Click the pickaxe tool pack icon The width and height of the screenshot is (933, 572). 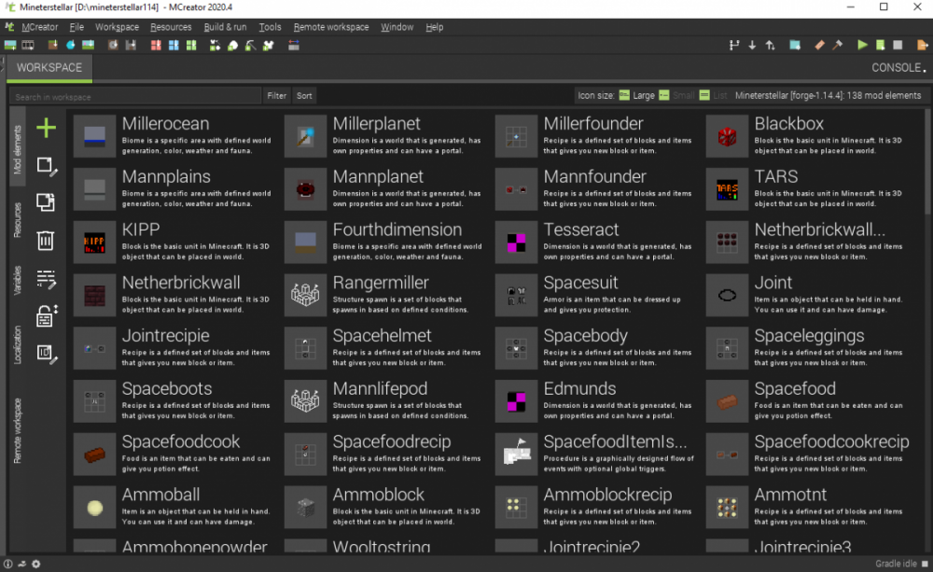(x=250, y=45)
